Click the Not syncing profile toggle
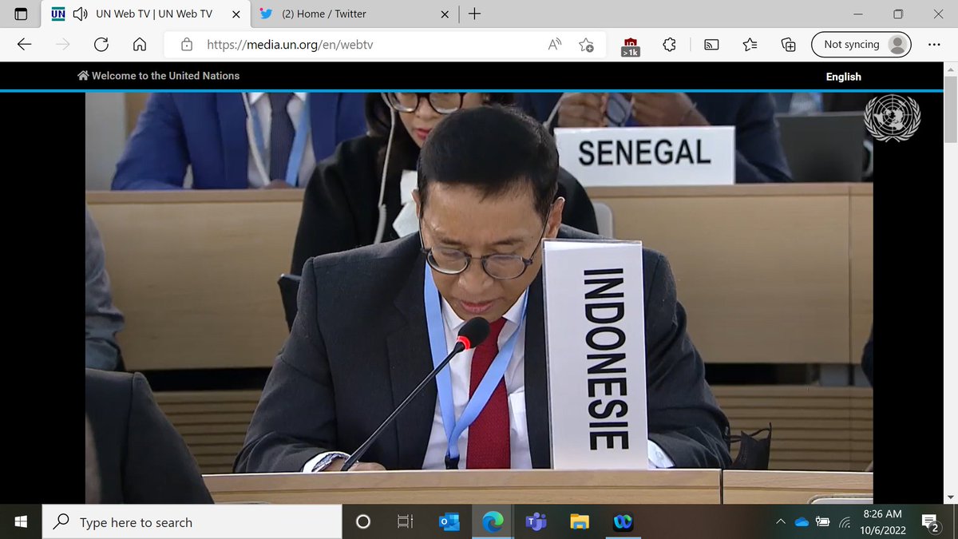This screenshot has width=958, height=539. [x=861, y=44]
